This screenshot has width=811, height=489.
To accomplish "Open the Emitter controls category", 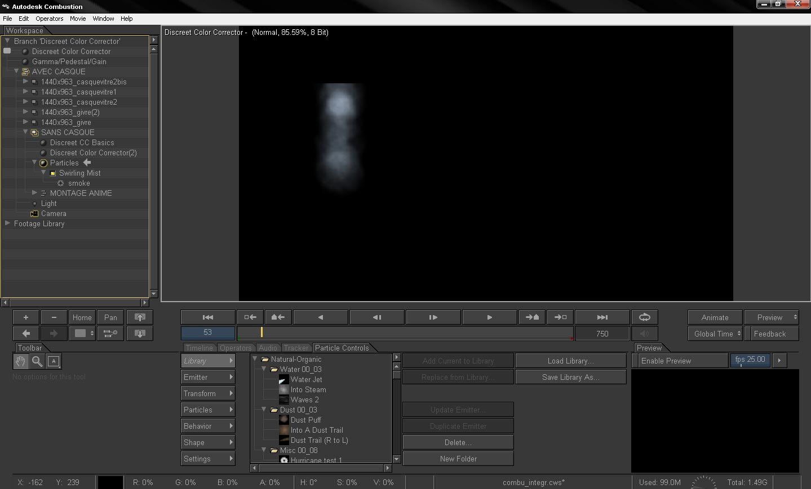I will 208,377.
